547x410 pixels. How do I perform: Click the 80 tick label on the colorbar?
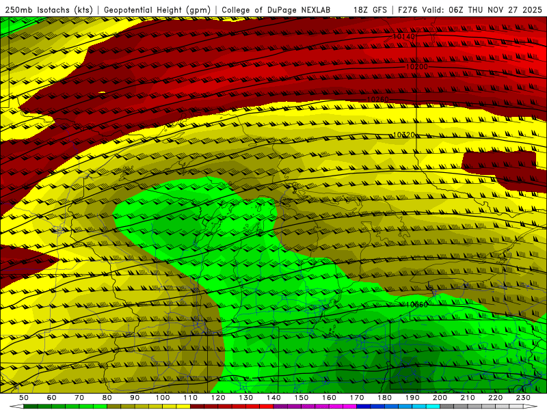coord(107,398)
